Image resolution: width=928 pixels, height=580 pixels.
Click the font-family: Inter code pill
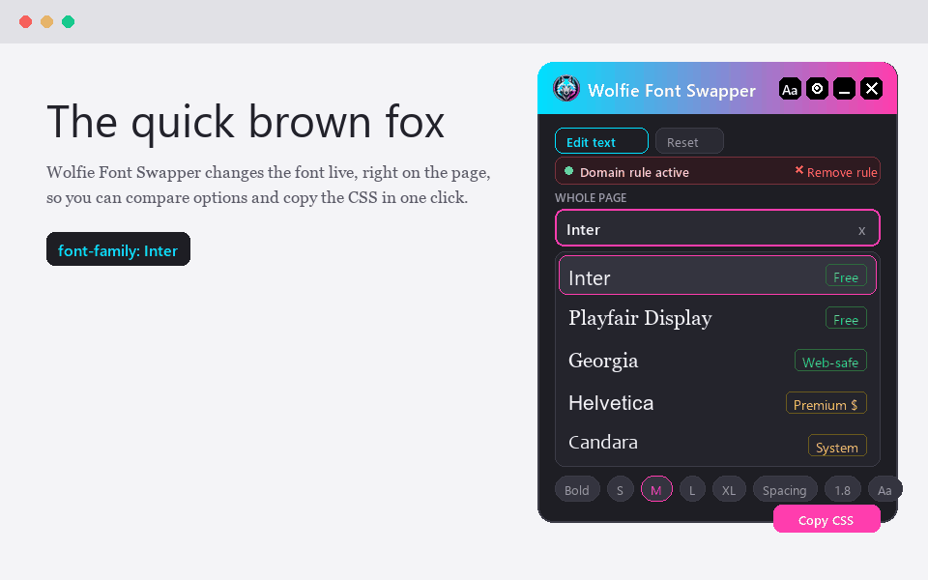pyautogui.click(x=118, y=249)
